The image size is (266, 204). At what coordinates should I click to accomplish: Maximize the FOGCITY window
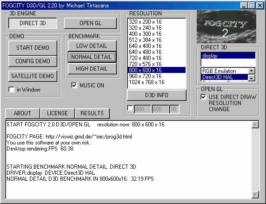coord(252,6)
